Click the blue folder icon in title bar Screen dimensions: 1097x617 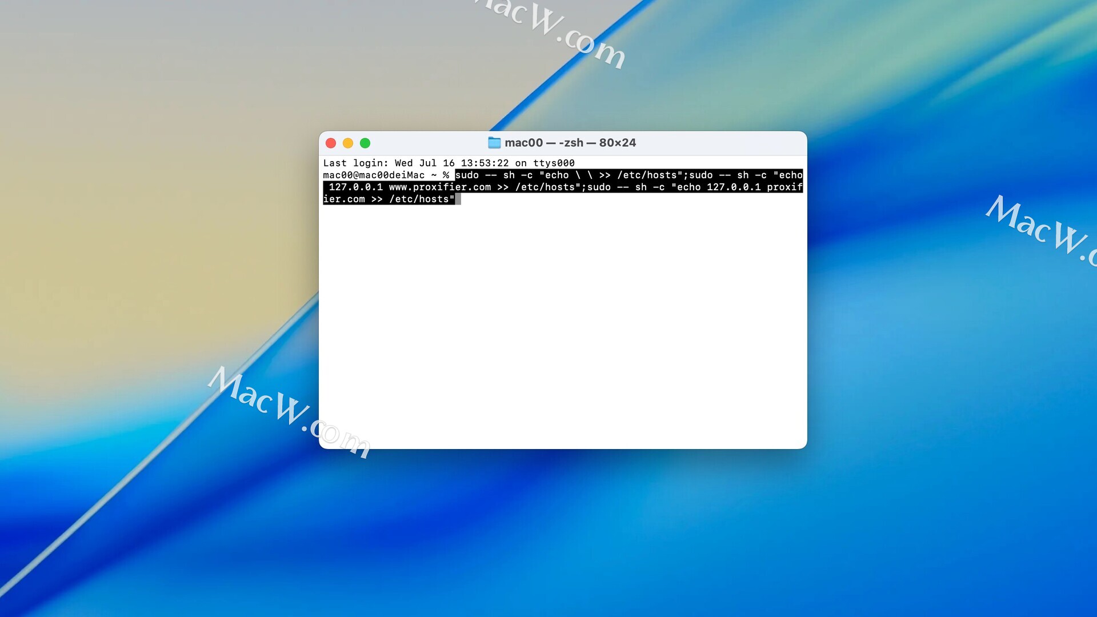494,143
